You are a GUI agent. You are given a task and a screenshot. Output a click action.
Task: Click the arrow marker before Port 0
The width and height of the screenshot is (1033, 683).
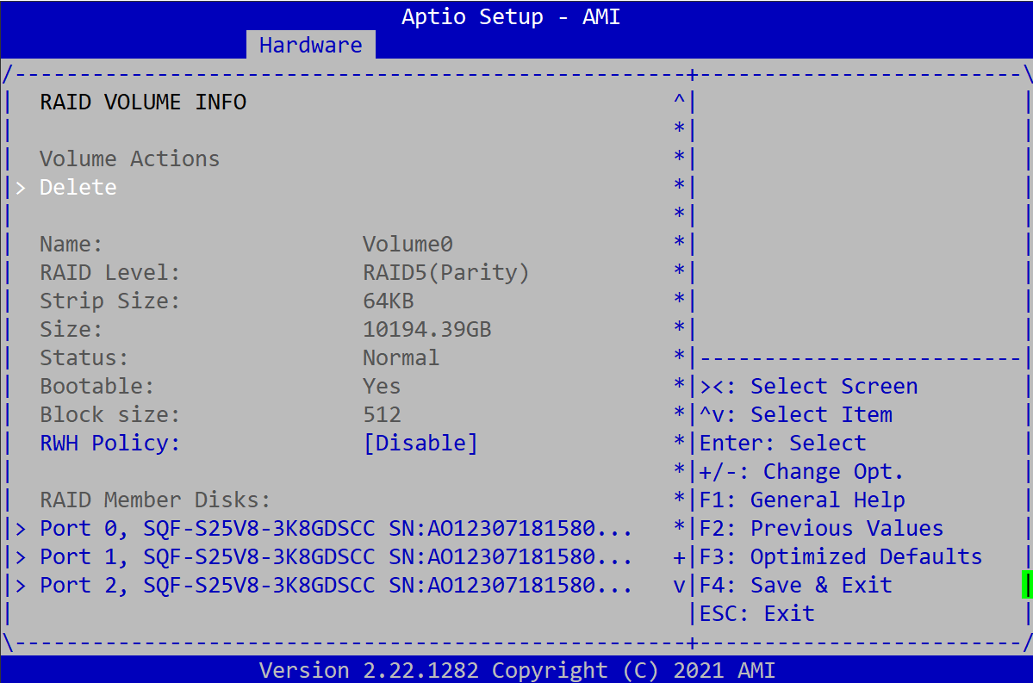pos(21,528)
